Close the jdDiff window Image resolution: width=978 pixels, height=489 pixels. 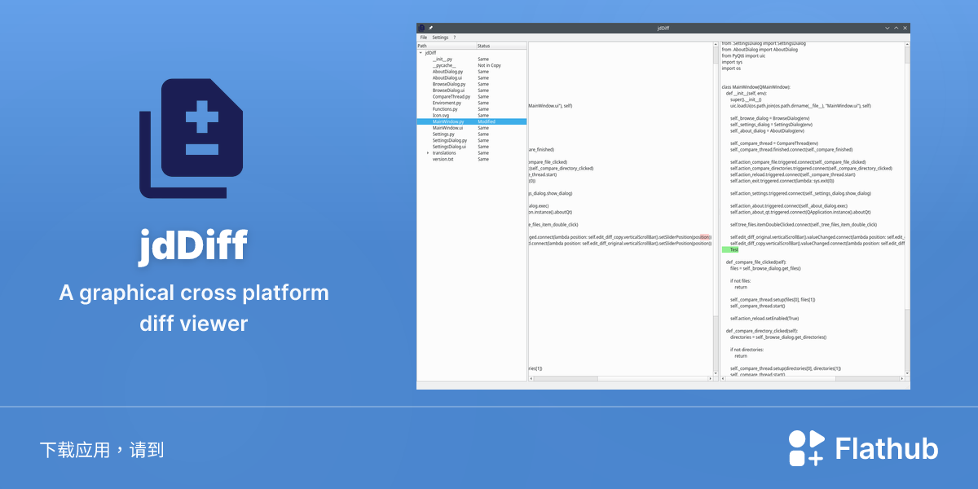tap(905, 28)
